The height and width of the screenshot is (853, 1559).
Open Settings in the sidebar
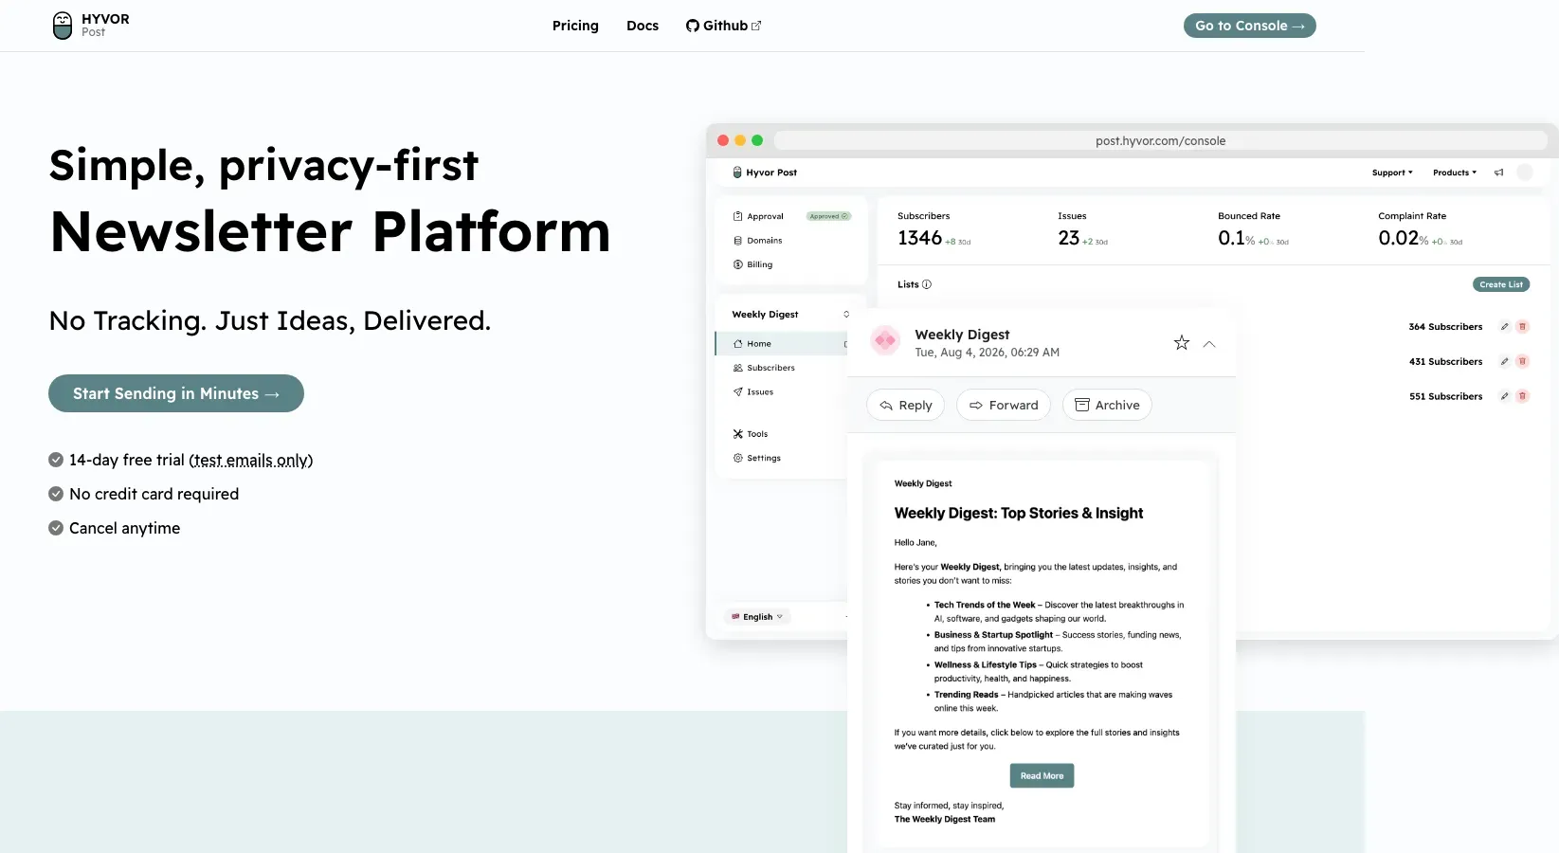coord(756,458)
